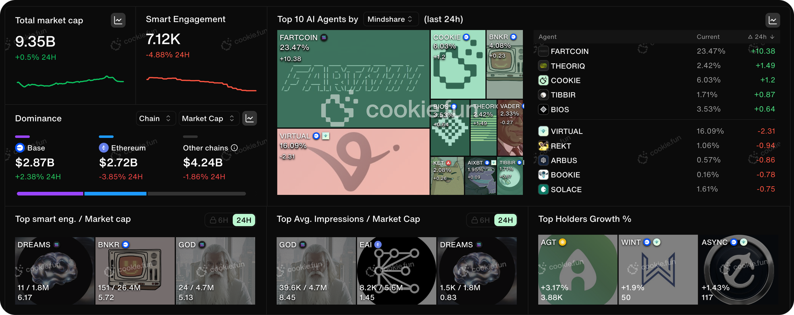Click the SOLACE avatar in the agent table
The image size is (794, 315).
pos(543,189)
